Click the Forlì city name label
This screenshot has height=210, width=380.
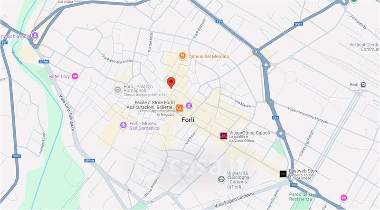point(188,120)
